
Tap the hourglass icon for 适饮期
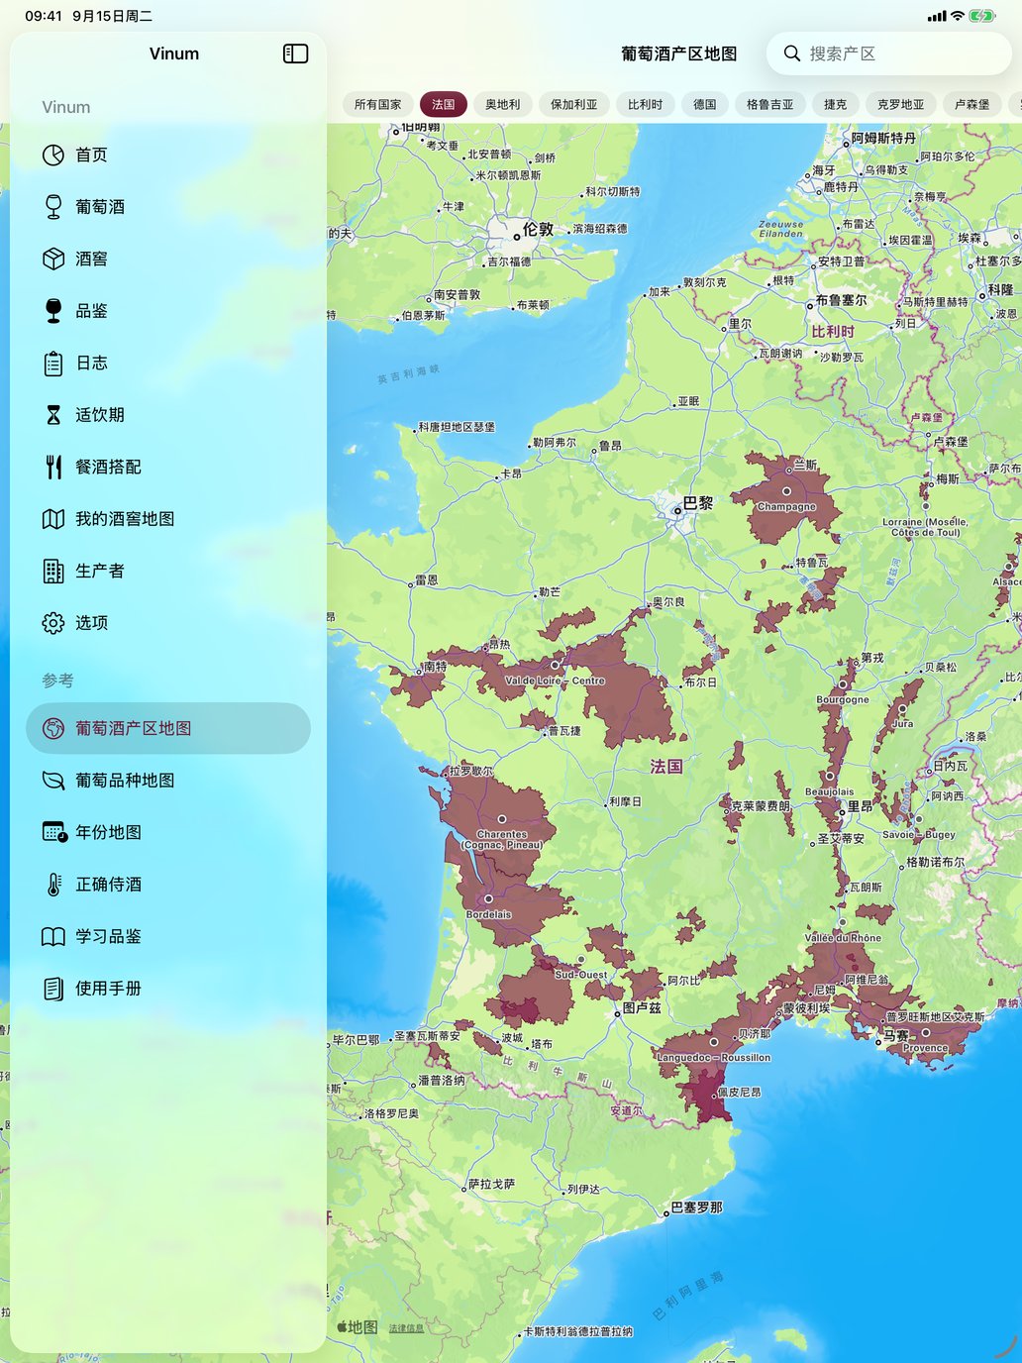click(53, 415)
